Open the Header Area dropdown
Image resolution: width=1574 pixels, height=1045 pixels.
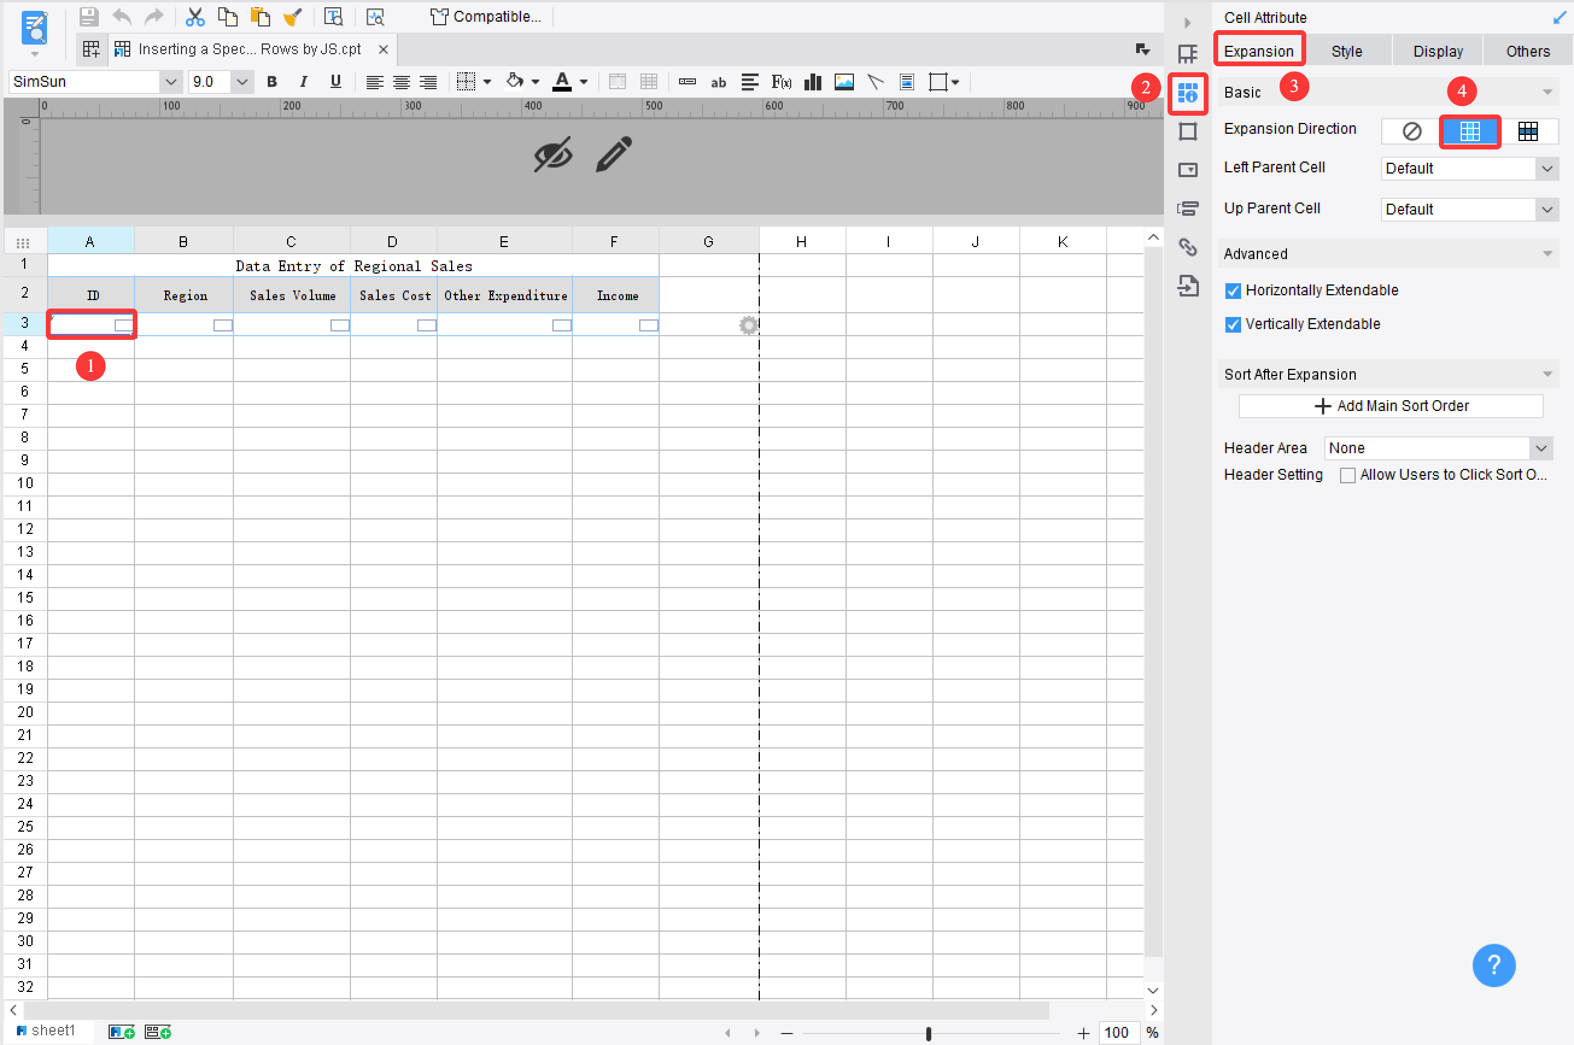[x=1541, y=448]
